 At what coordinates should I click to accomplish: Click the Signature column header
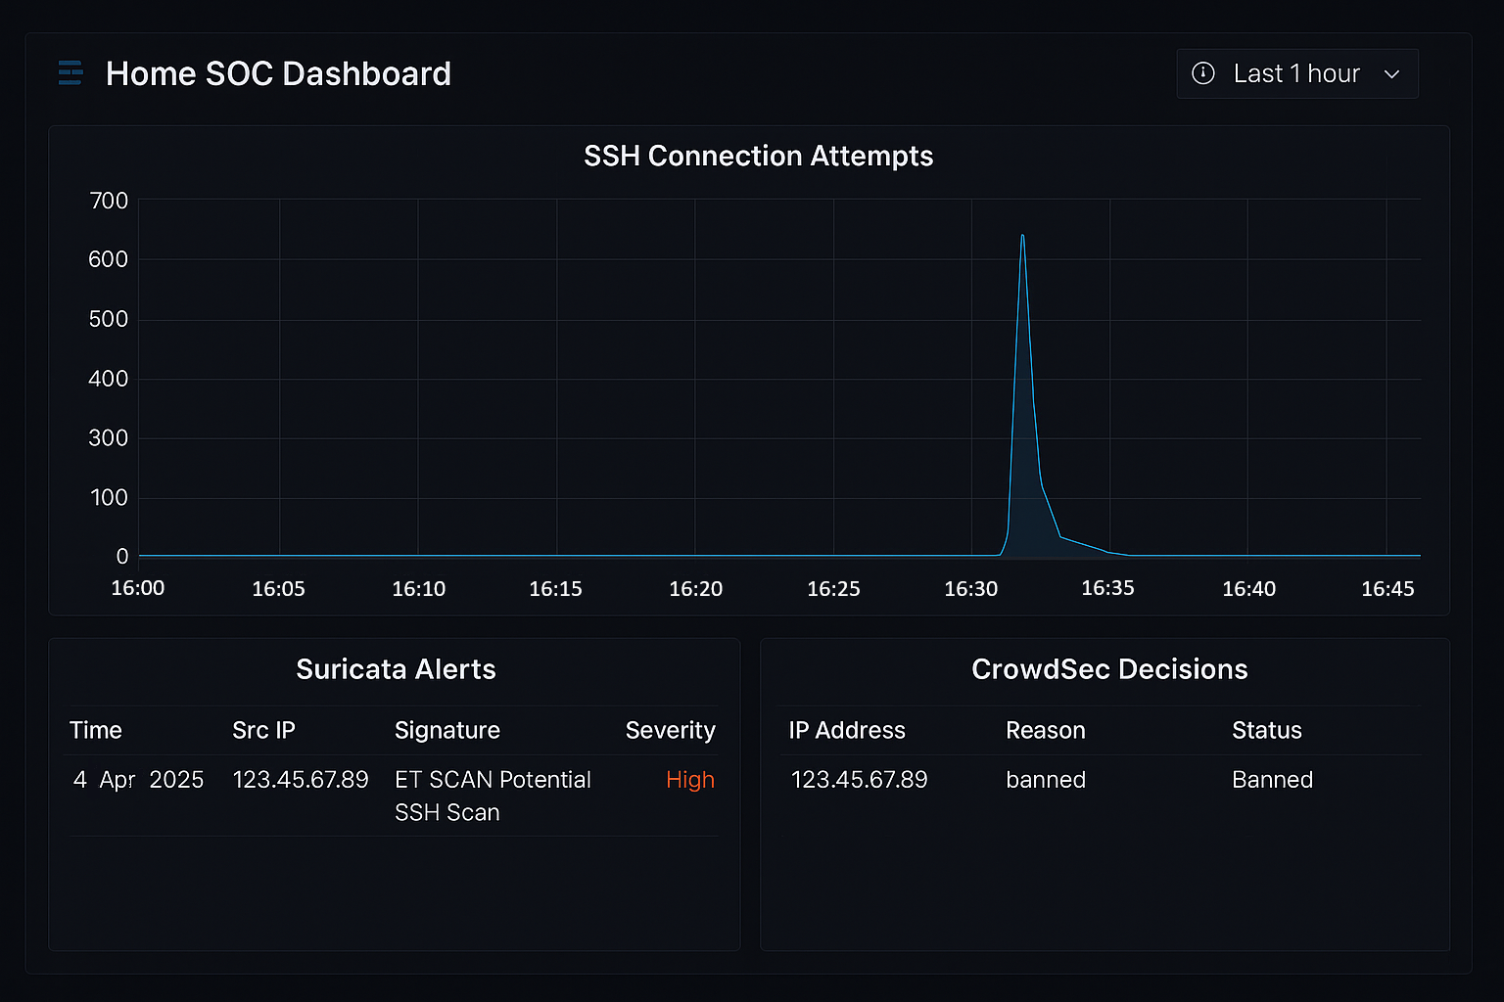[x=446, y=730]
